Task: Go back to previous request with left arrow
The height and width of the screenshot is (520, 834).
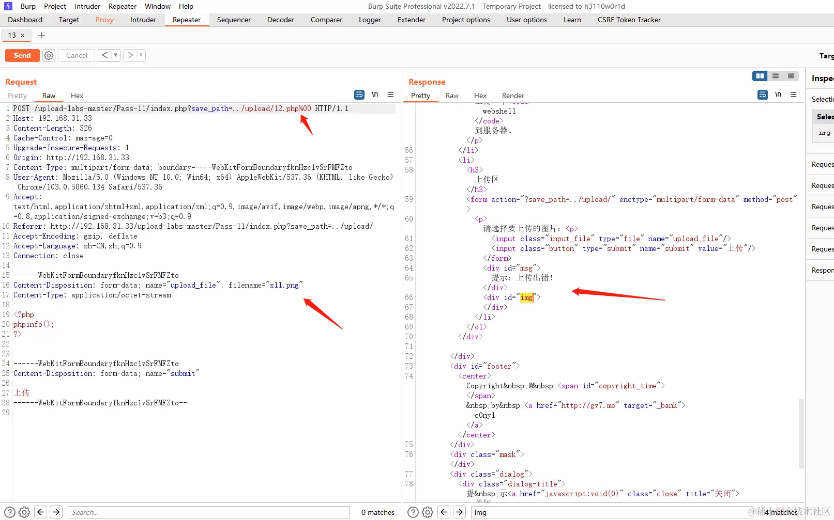Action: 105,55
